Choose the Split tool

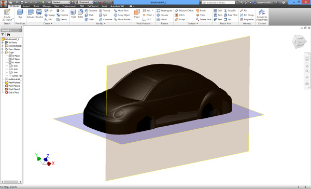click(x=103, y=15)
